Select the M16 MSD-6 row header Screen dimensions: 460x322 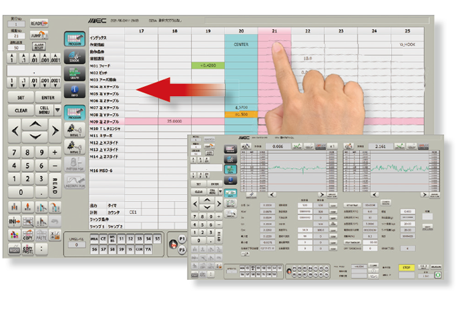pos(107,170)
